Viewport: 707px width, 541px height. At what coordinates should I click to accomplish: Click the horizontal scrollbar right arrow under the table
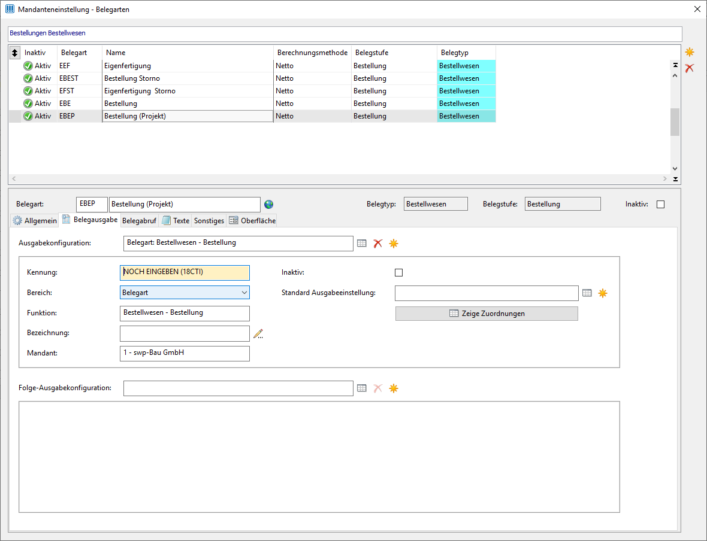664,179
